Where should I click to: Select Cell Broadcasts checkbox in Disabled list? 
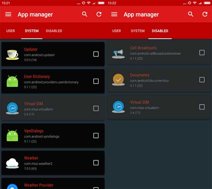click(202, 53)
